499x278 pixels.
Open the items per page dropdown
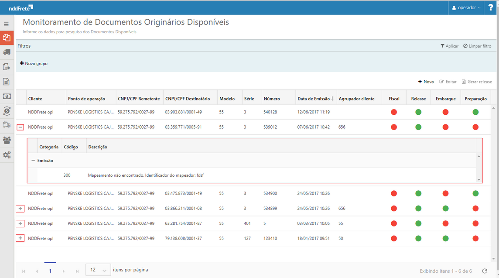98,270
